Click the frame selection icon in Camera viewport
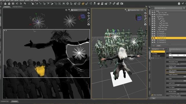This screenshot has width=186, height=104. coord(89,21)
